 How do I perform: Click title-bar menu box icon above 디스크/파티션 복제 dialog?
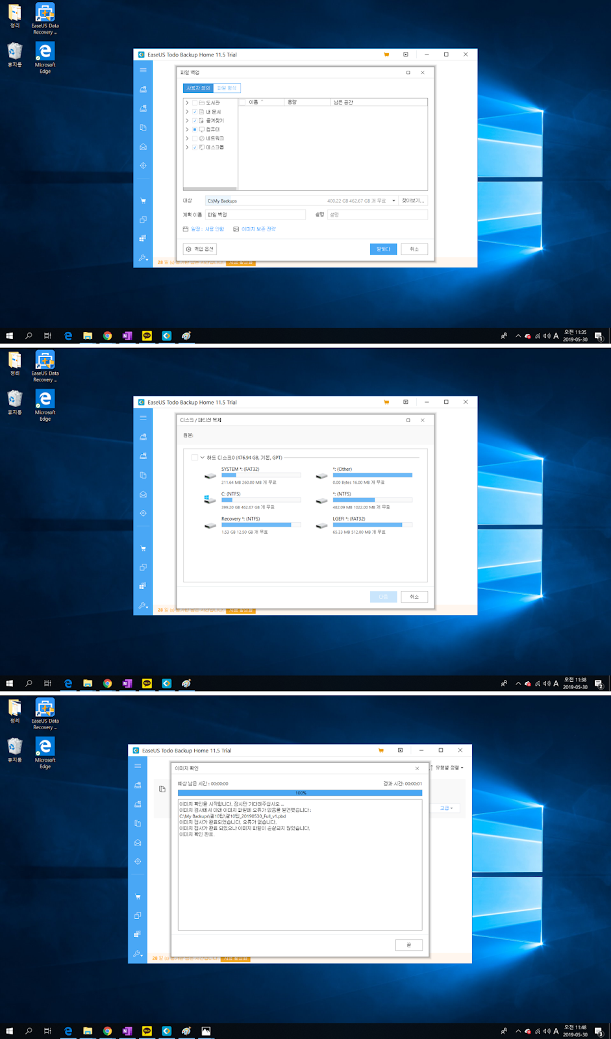pos(406,402)
